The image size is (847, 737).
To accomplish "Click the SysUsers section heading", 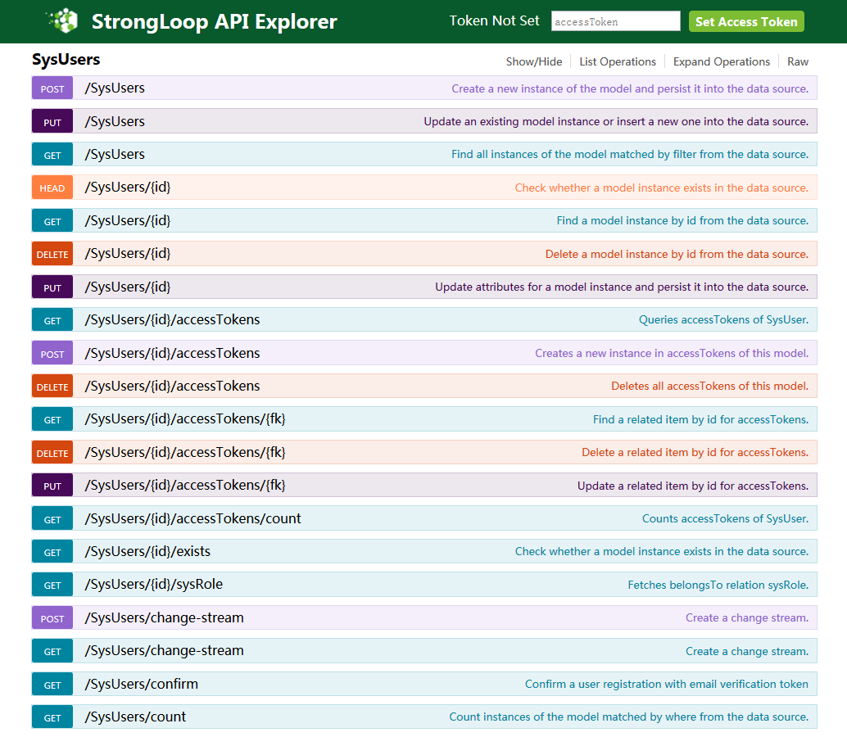I will click(66, 60).
